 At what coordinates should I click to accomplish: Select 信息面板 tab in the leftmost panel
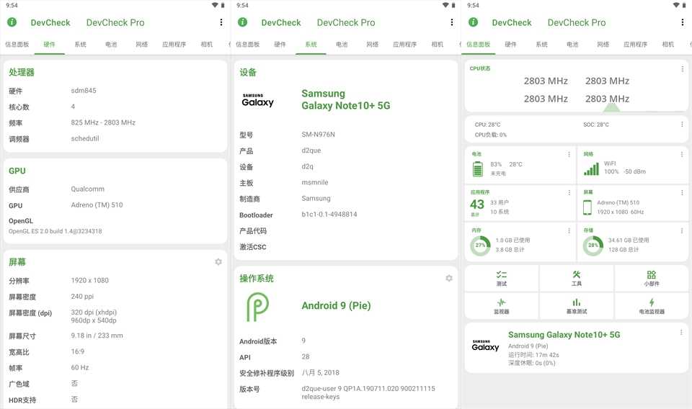pos(17,45)
